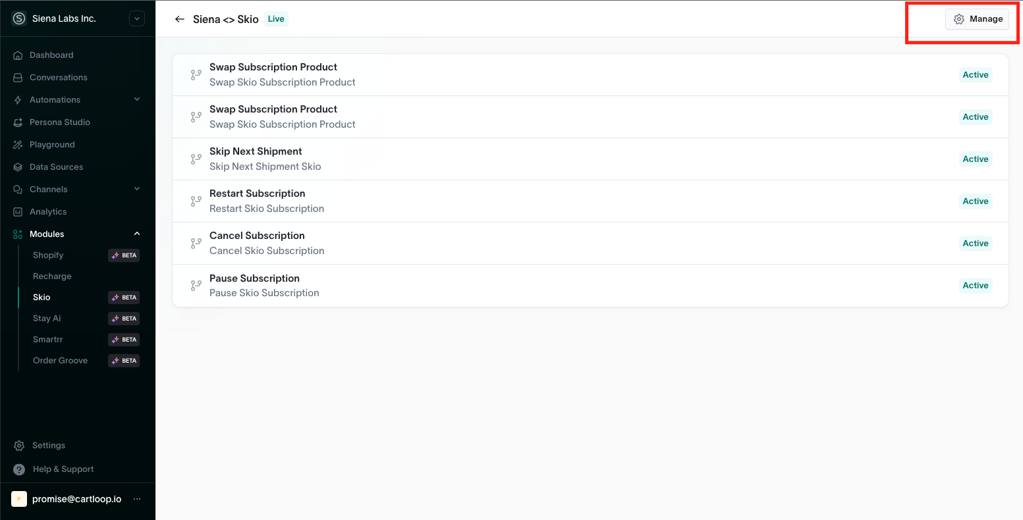The height and width of the screenshot is (520, 1023).
Task: Click the BETA badge next to Shopify
Action: [x=124, y=255]
